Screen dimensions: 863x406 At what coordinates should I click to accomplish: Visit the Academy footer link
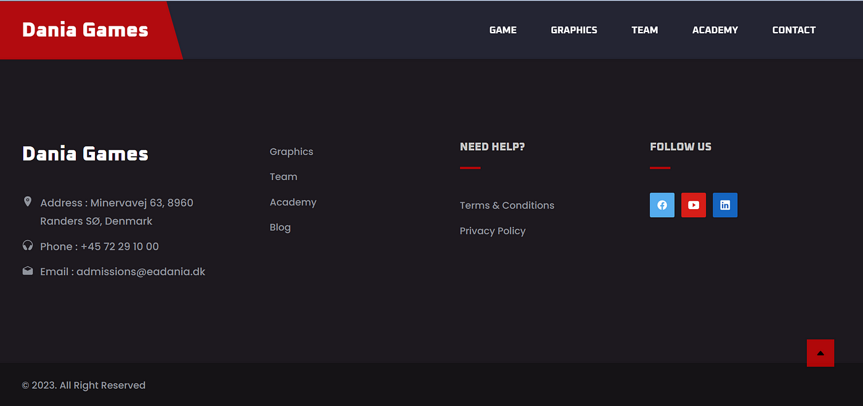tap(293, 202)
